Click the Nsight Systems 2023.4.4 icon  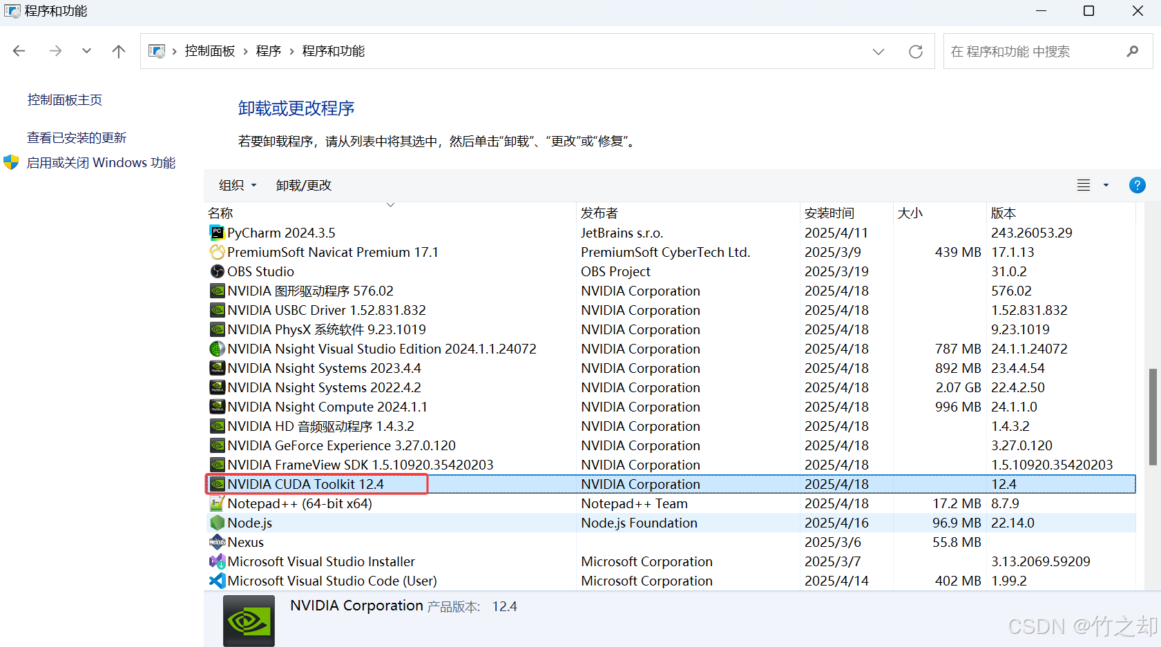click(218, 368)
